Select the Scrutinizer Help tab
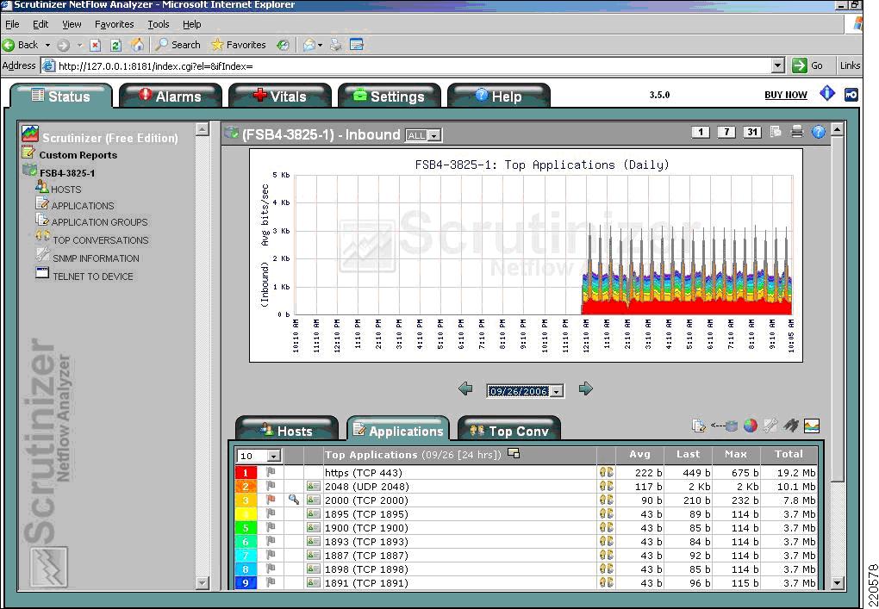This screenshot has height=609, width=879. (498, 96)
